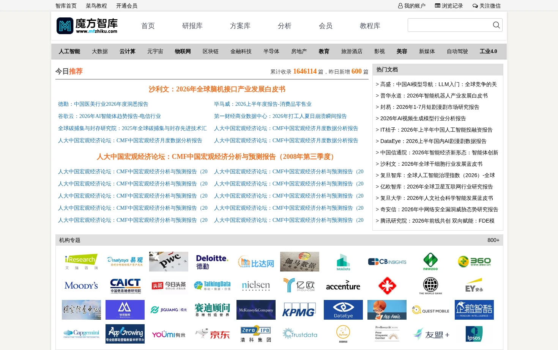Open the McKinsey & Company logo
Image resolution: width=558 pixels, height=350 pixels.
pos(256,310)
